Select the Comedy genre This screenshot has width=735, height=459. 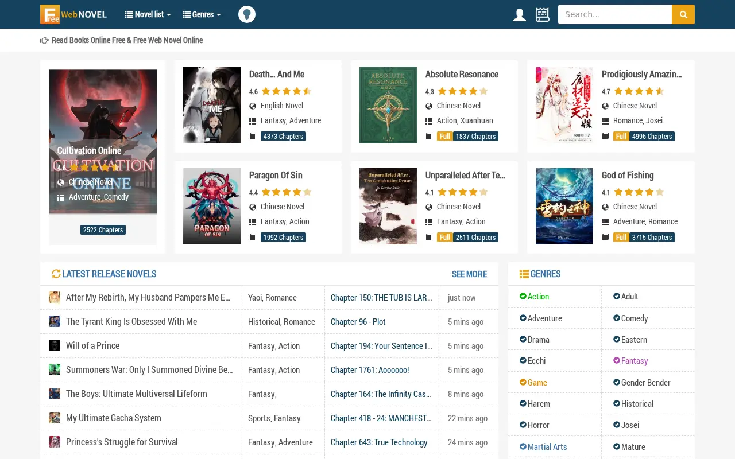pos(630,318)
